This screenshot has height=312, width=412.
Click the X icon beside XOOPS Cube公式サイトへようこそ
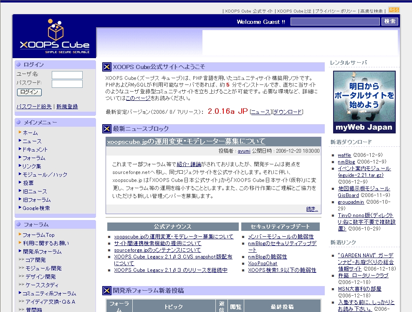pos(107,67)
